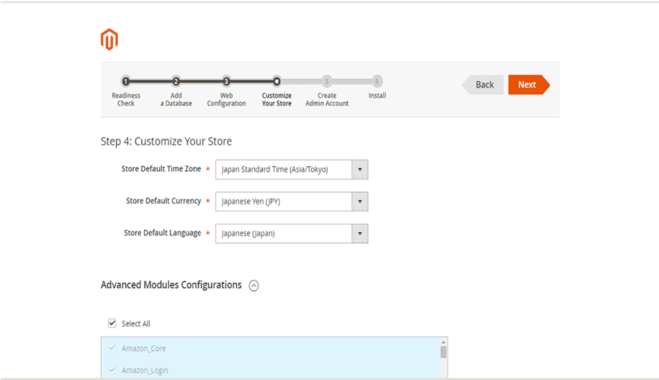Click the module list scrollbar thumb
Image resolution: width=659 pixels, height=380 pixels.
[x=443, y=351]
